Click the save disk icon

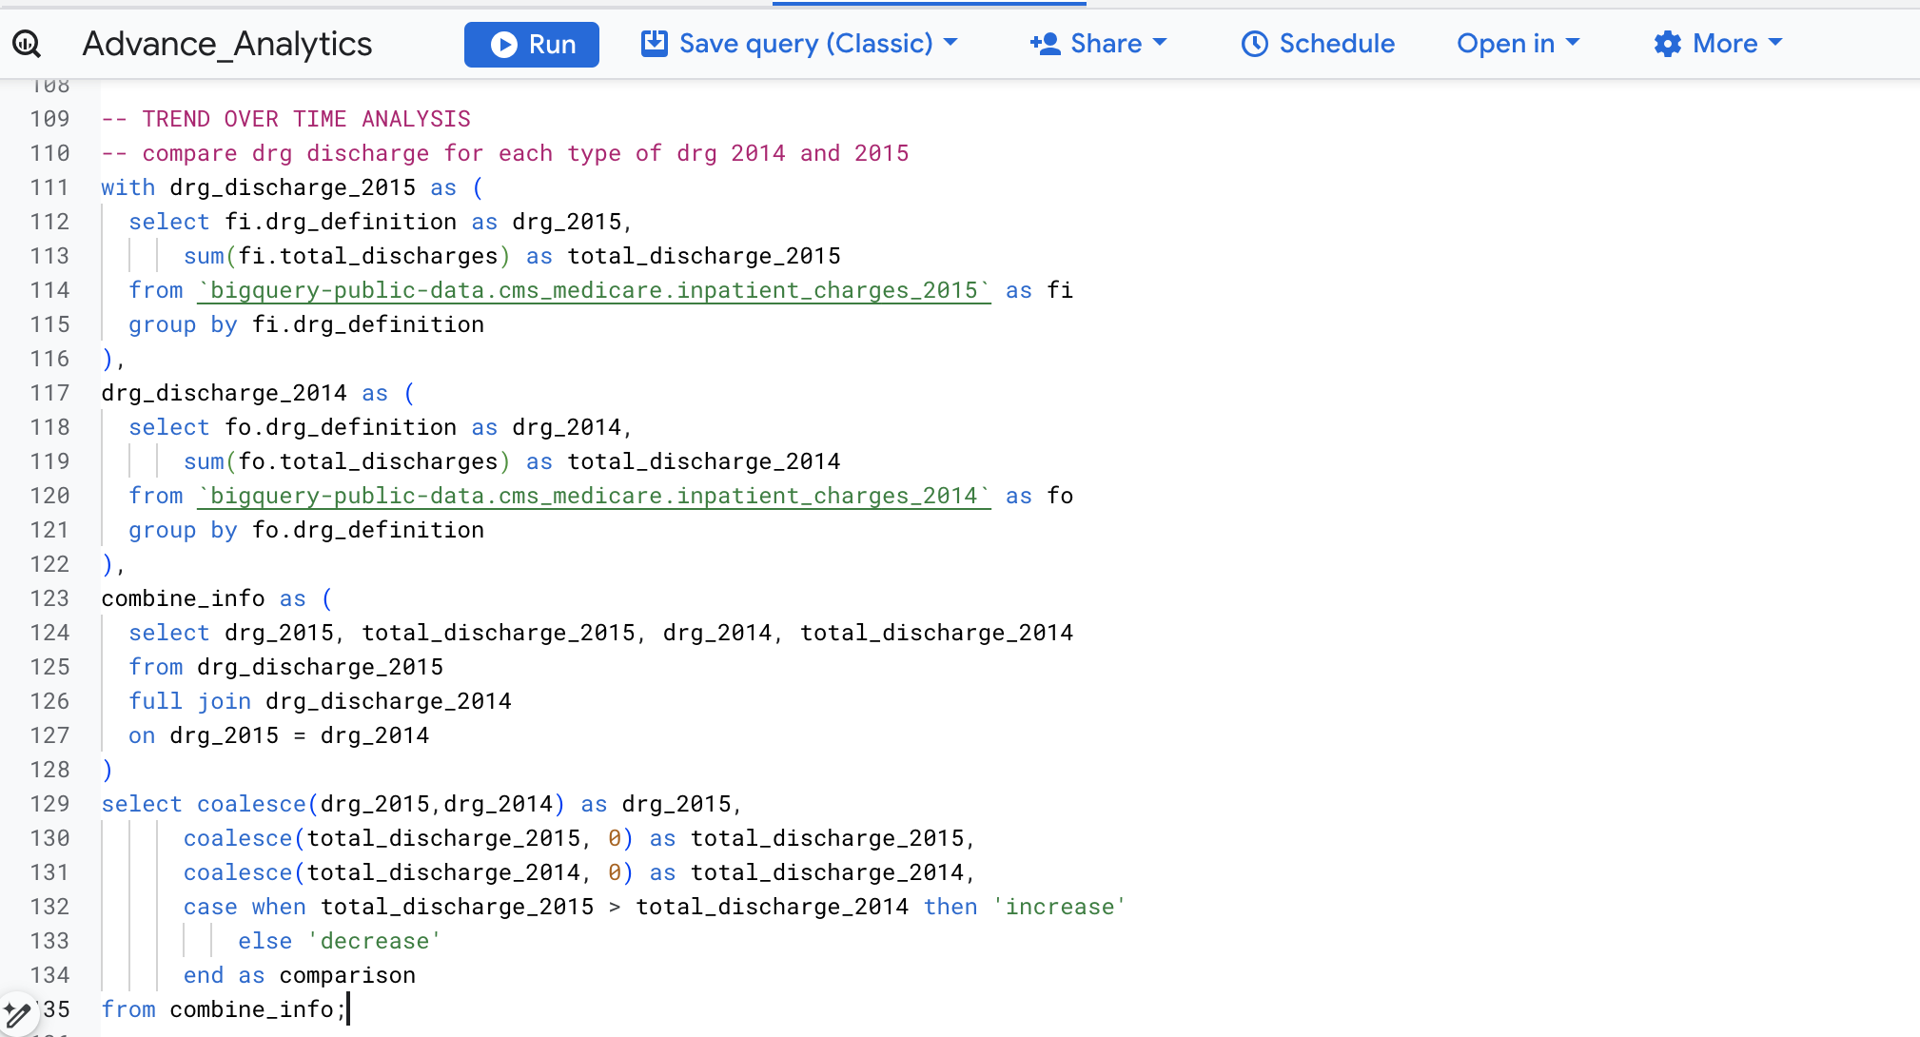click(655, 44)
